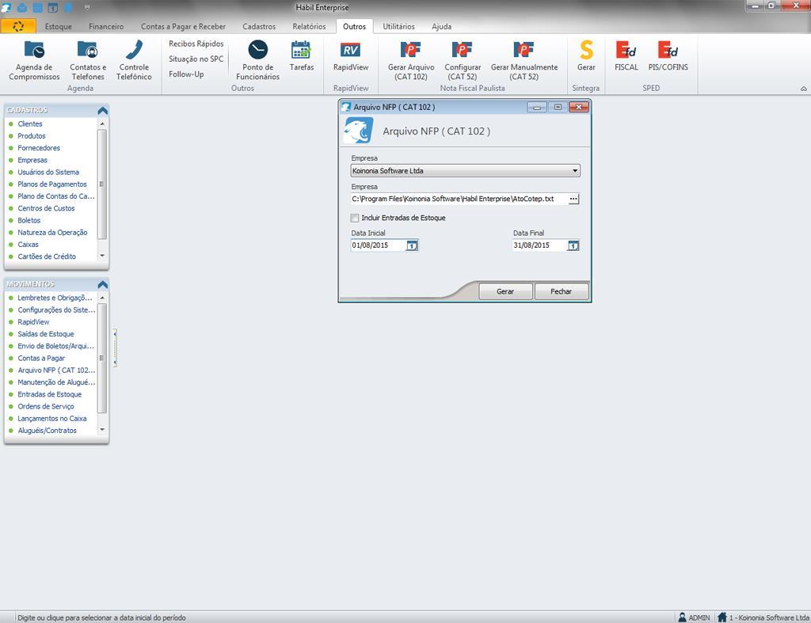Open Contas a Pagar in Movimentos
Viewport: 811px width, 623px height.
pyautogui.click(x=41, y=359)
